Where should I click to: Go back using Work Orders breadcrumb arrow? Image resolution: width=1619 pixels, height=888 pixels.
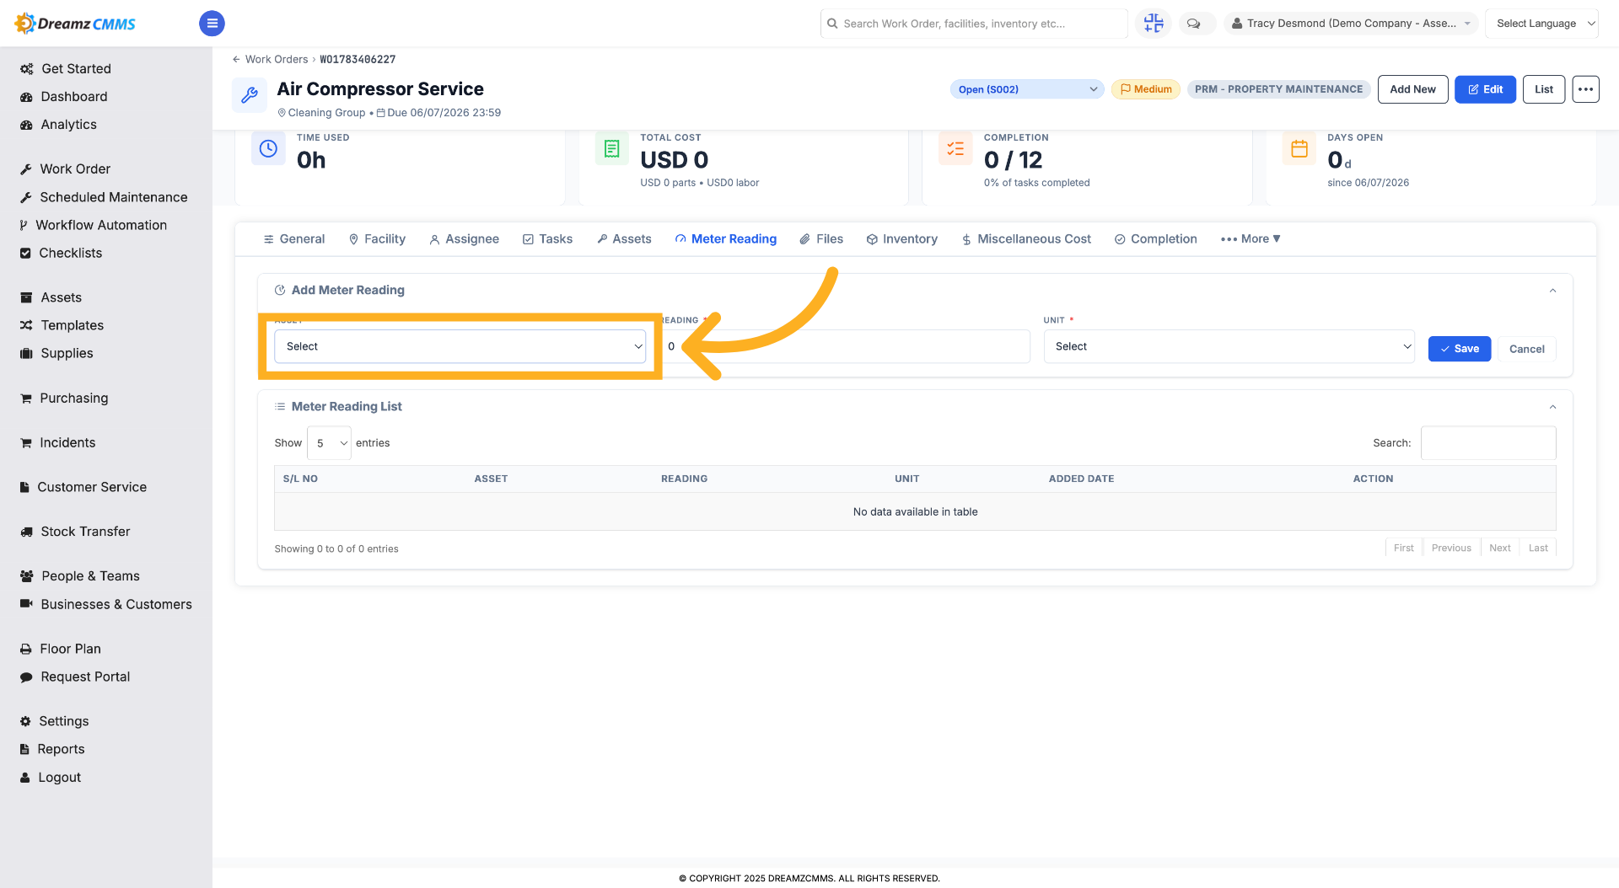[x=237, y=59]
